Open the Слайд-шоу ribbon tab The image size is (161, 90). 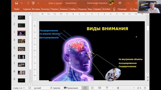coord(73,9)
